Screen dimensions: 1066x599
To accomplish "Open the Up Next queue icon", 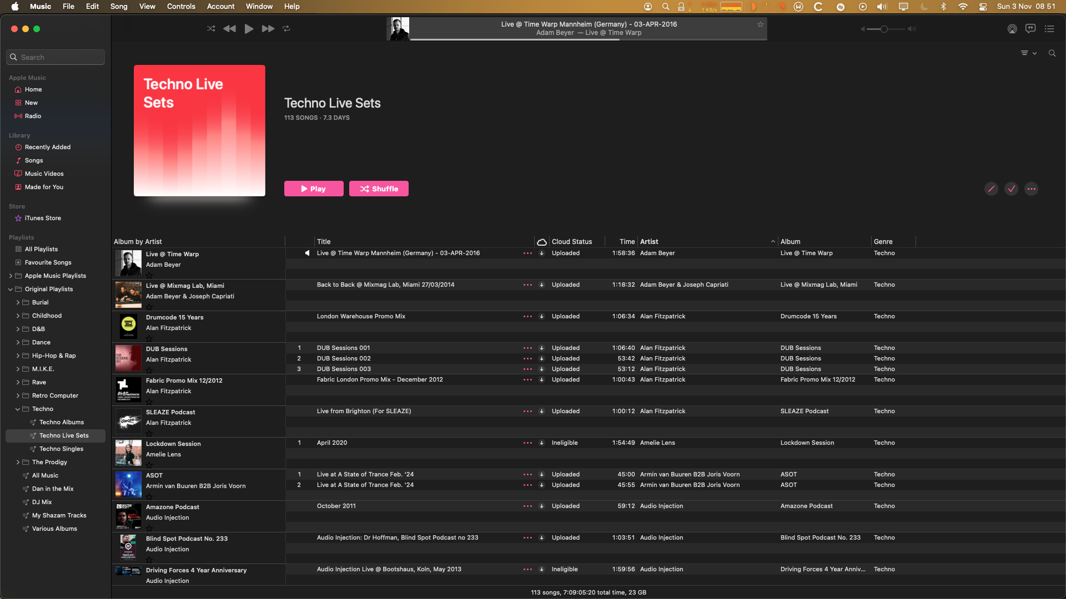I will (x=1049, y=29).
